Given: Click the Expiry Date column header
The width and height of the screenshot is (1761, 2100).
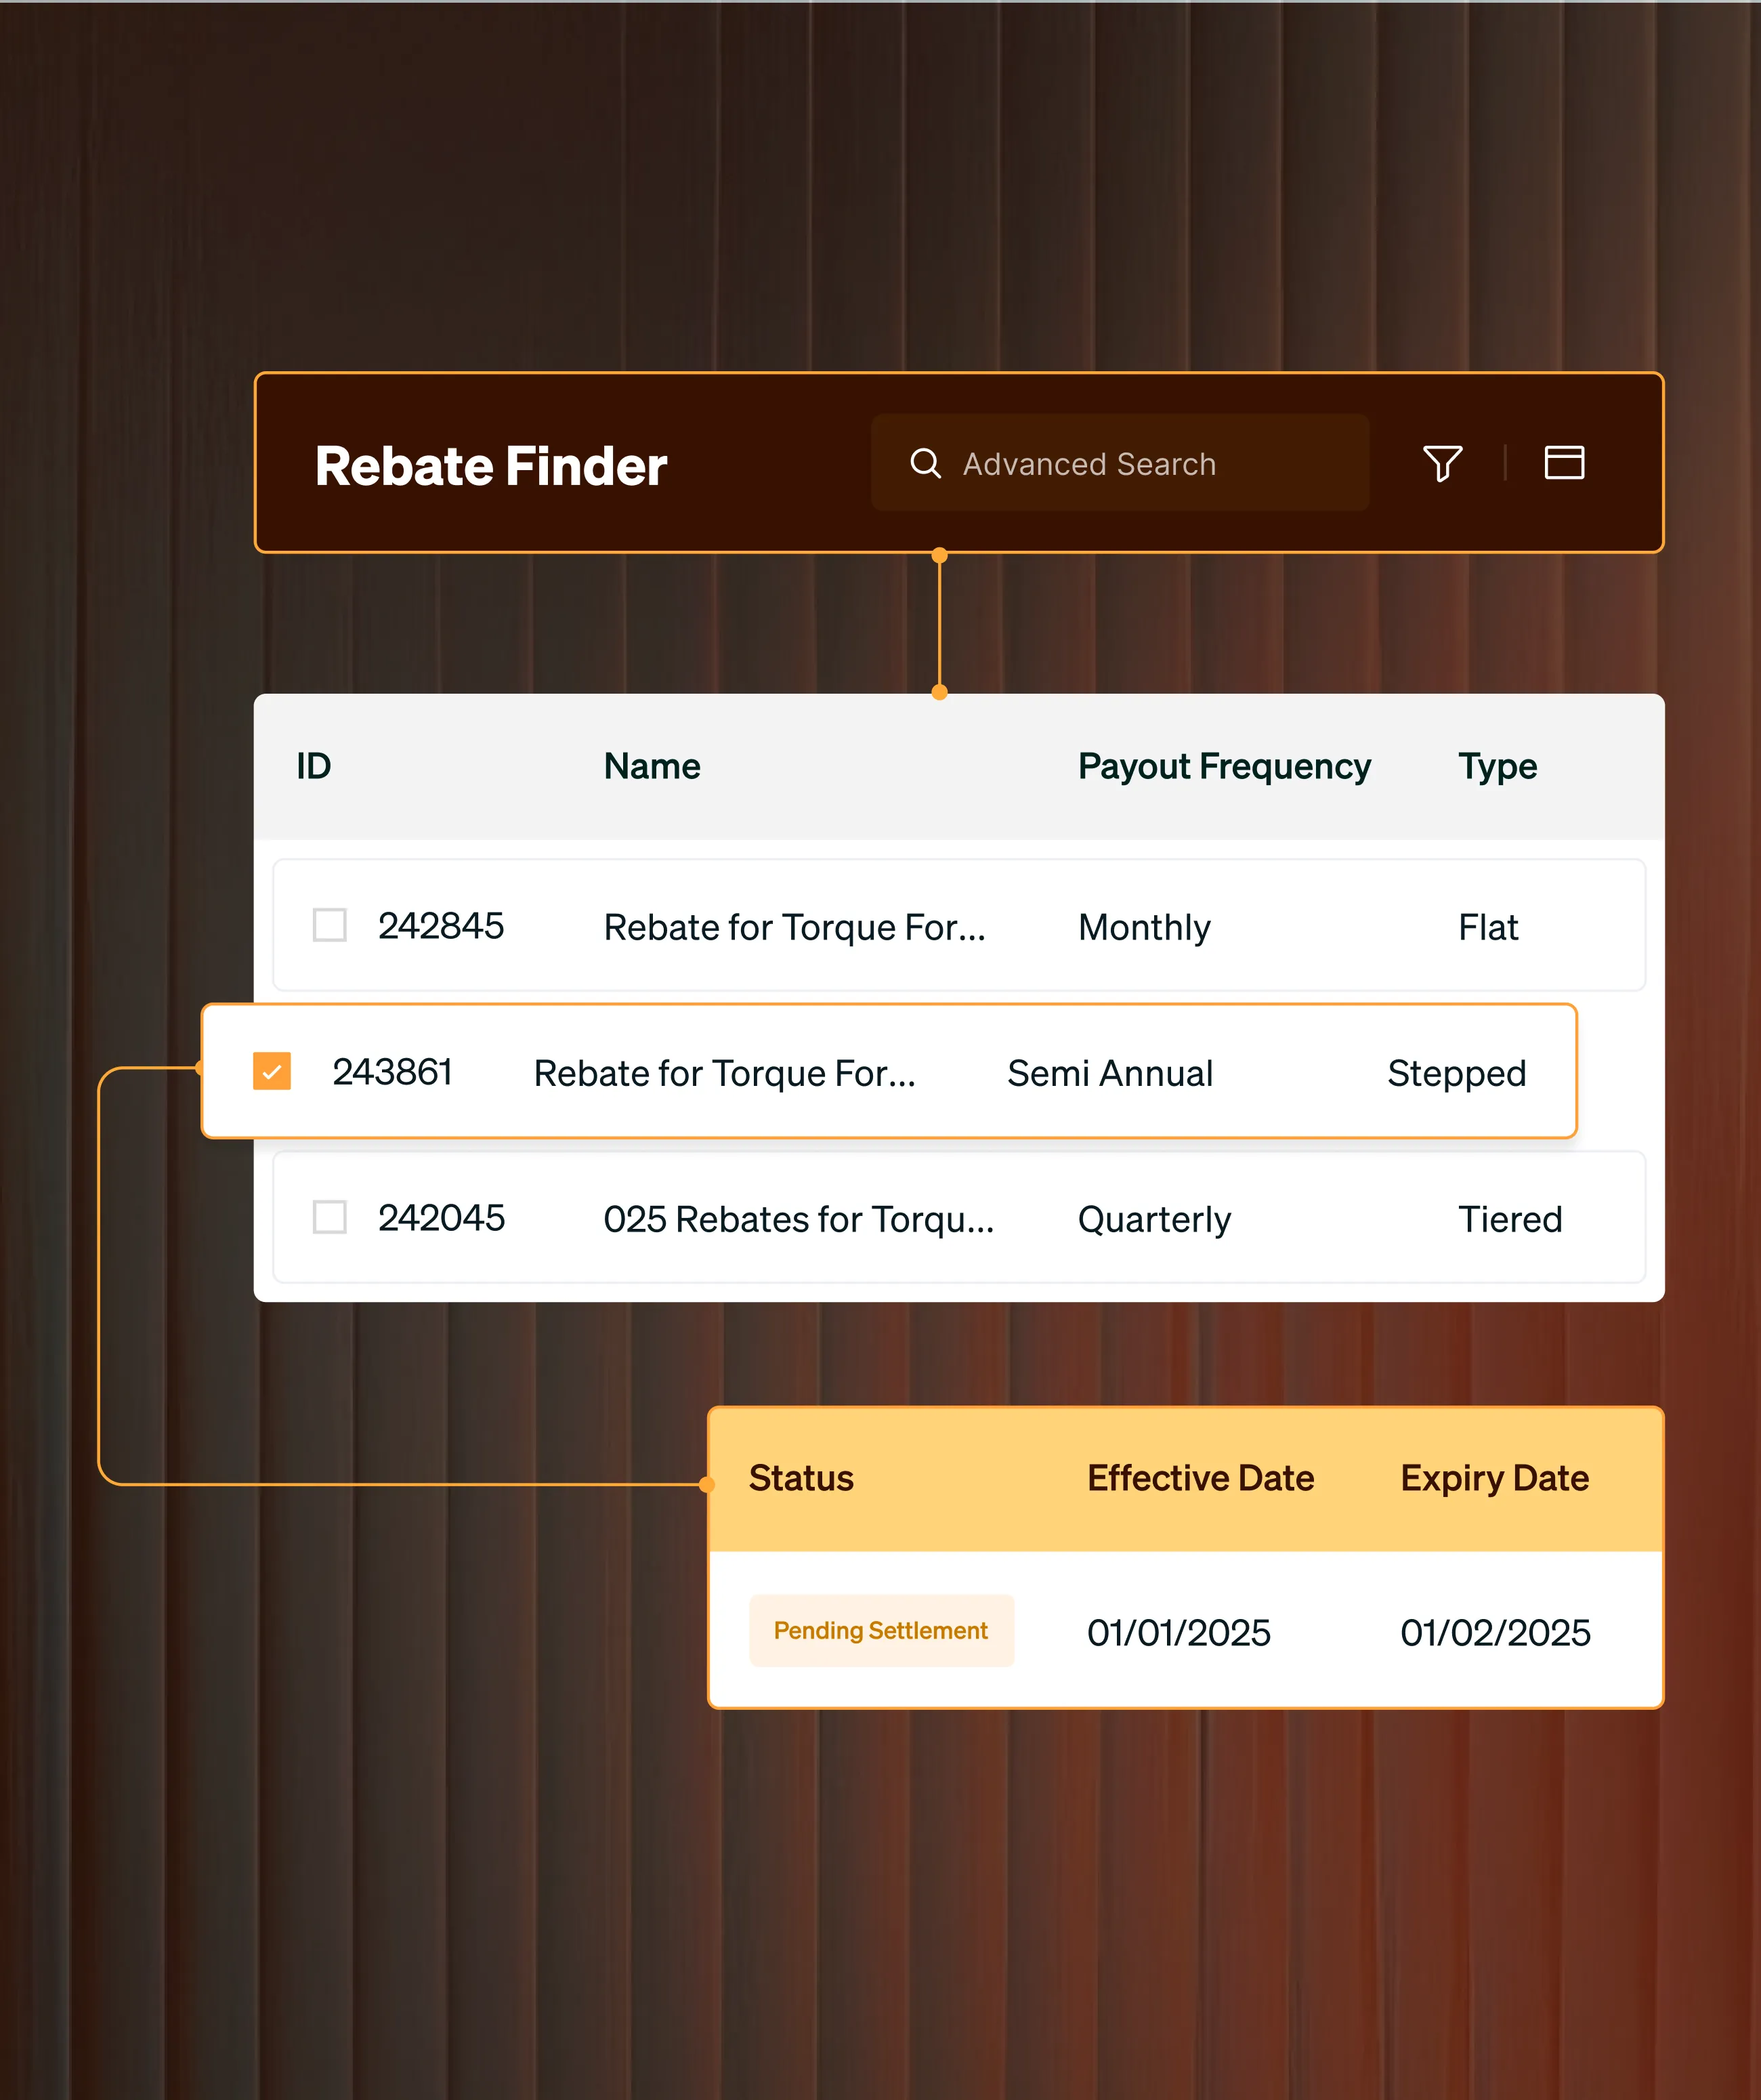Looking at the screenshot, I should coord(1493,1478).
